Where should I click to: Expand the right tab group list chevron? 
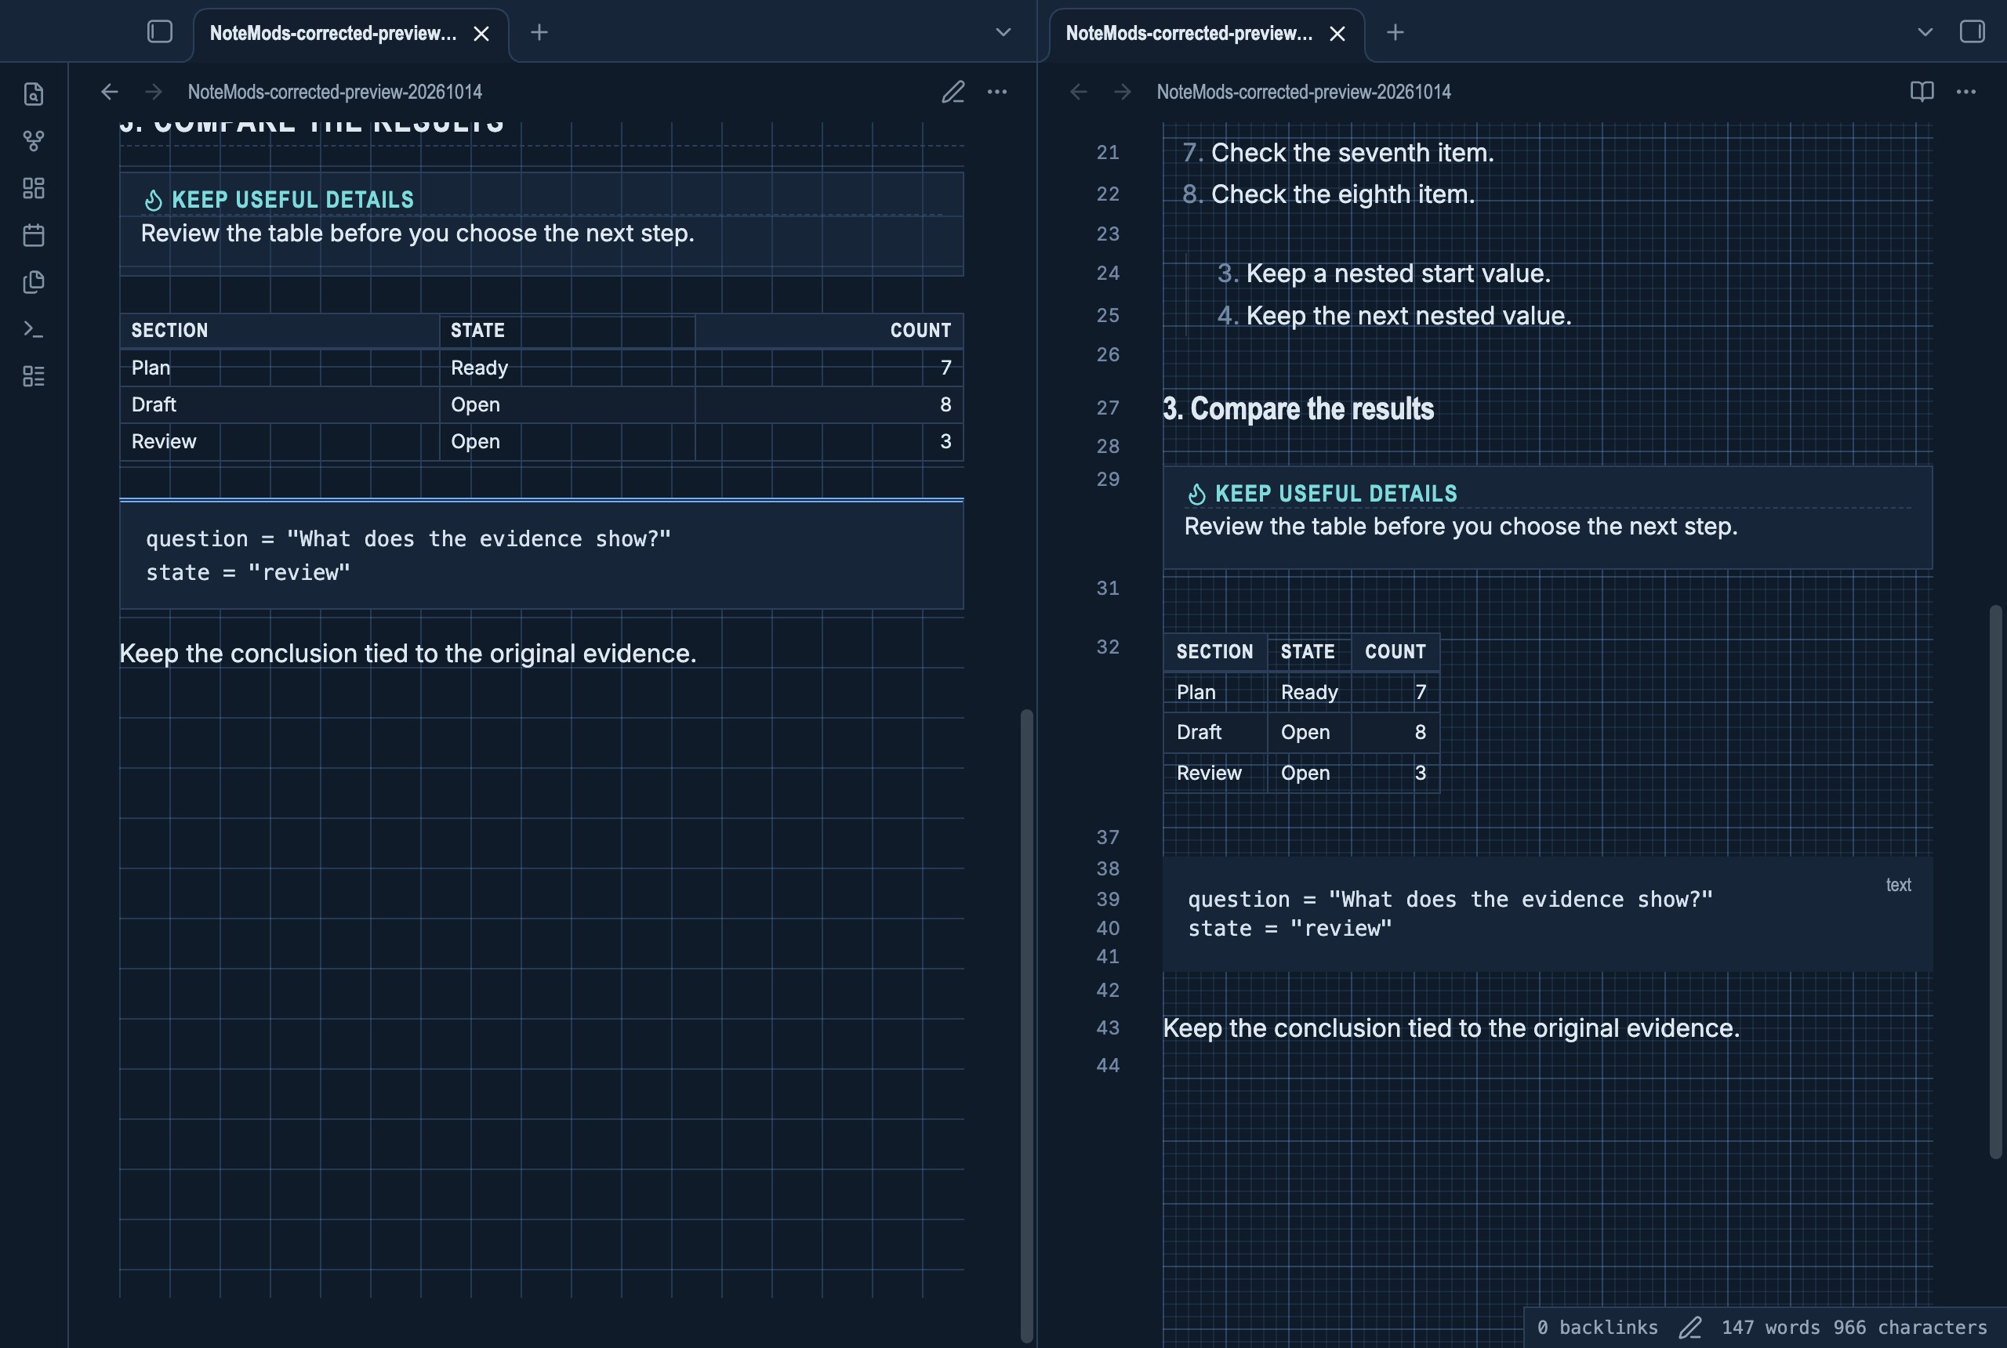[1925, 33]
